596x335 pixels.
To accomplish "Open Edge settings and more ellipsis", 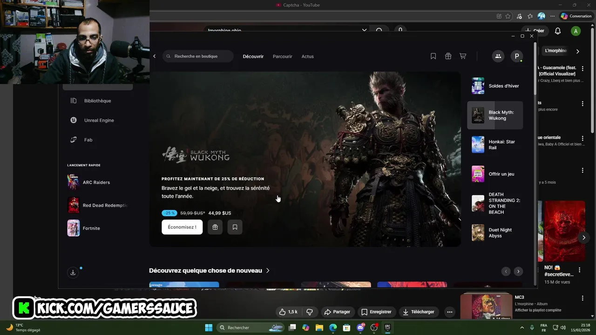I will click(552, 16).
